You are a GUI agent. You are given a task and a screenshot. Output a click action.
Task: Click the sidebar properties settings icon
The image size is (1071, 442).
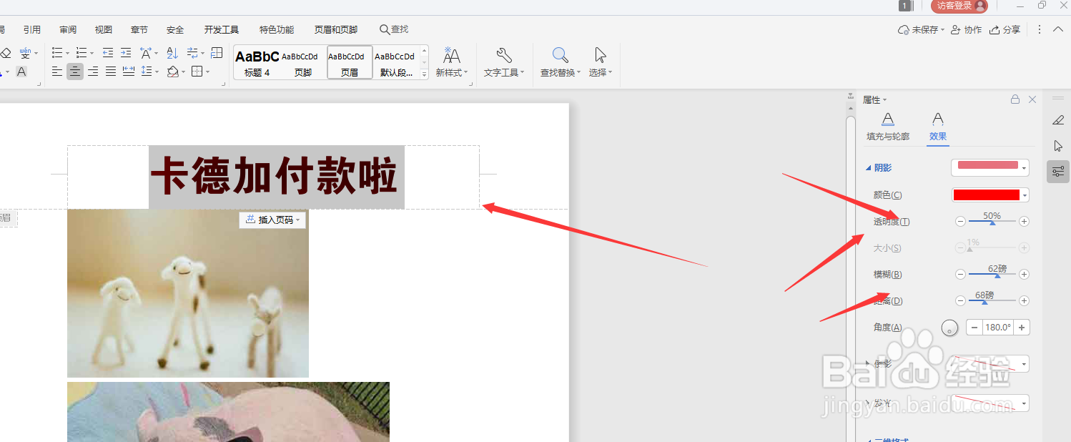[1058, 172]
